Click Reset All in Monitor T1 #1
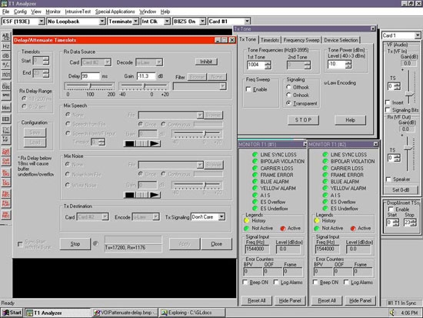Viewport: 423px width, 318px height. (256, 300)
